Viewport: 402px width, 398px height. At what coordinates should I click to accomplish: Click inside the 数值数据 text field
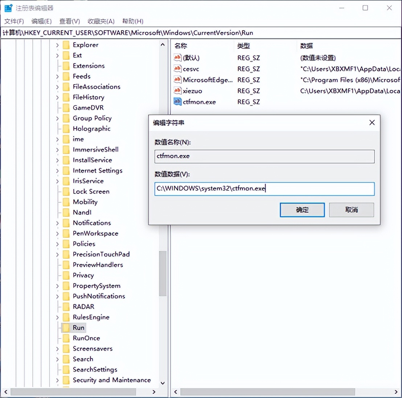point(264,189)
